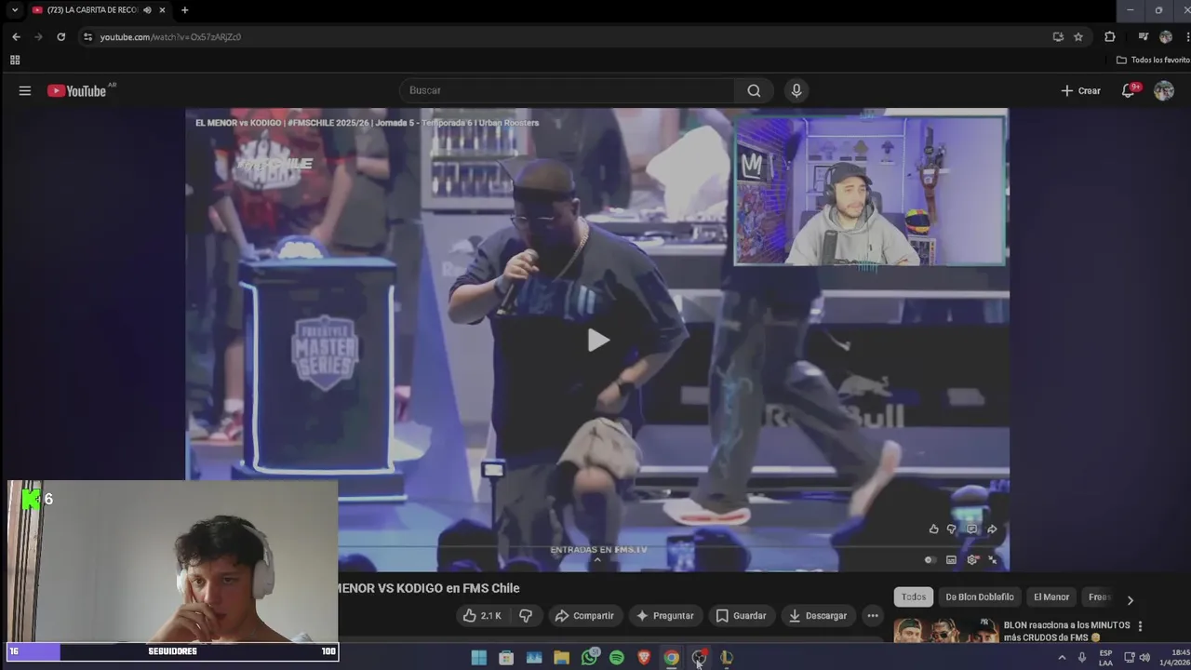Switch to OBS Studio in taskbar
Image resolution: width=1191 pixels, height=670 pixels.
pos(699,658)
